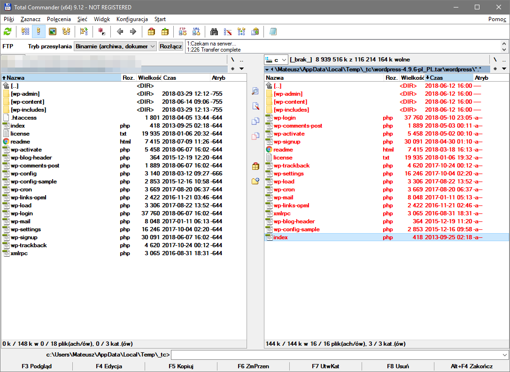Open the Pliki menu
Image resolution: width=510 pixels, height=372 pixels.
pyautogui.click(x=9, y=19)
